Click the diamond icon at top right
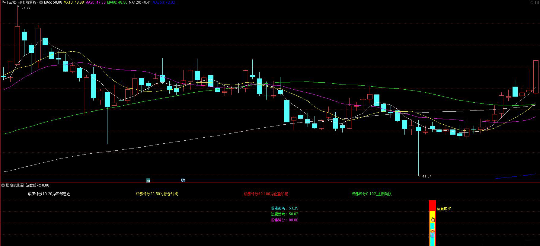 (x=532, y=2)
